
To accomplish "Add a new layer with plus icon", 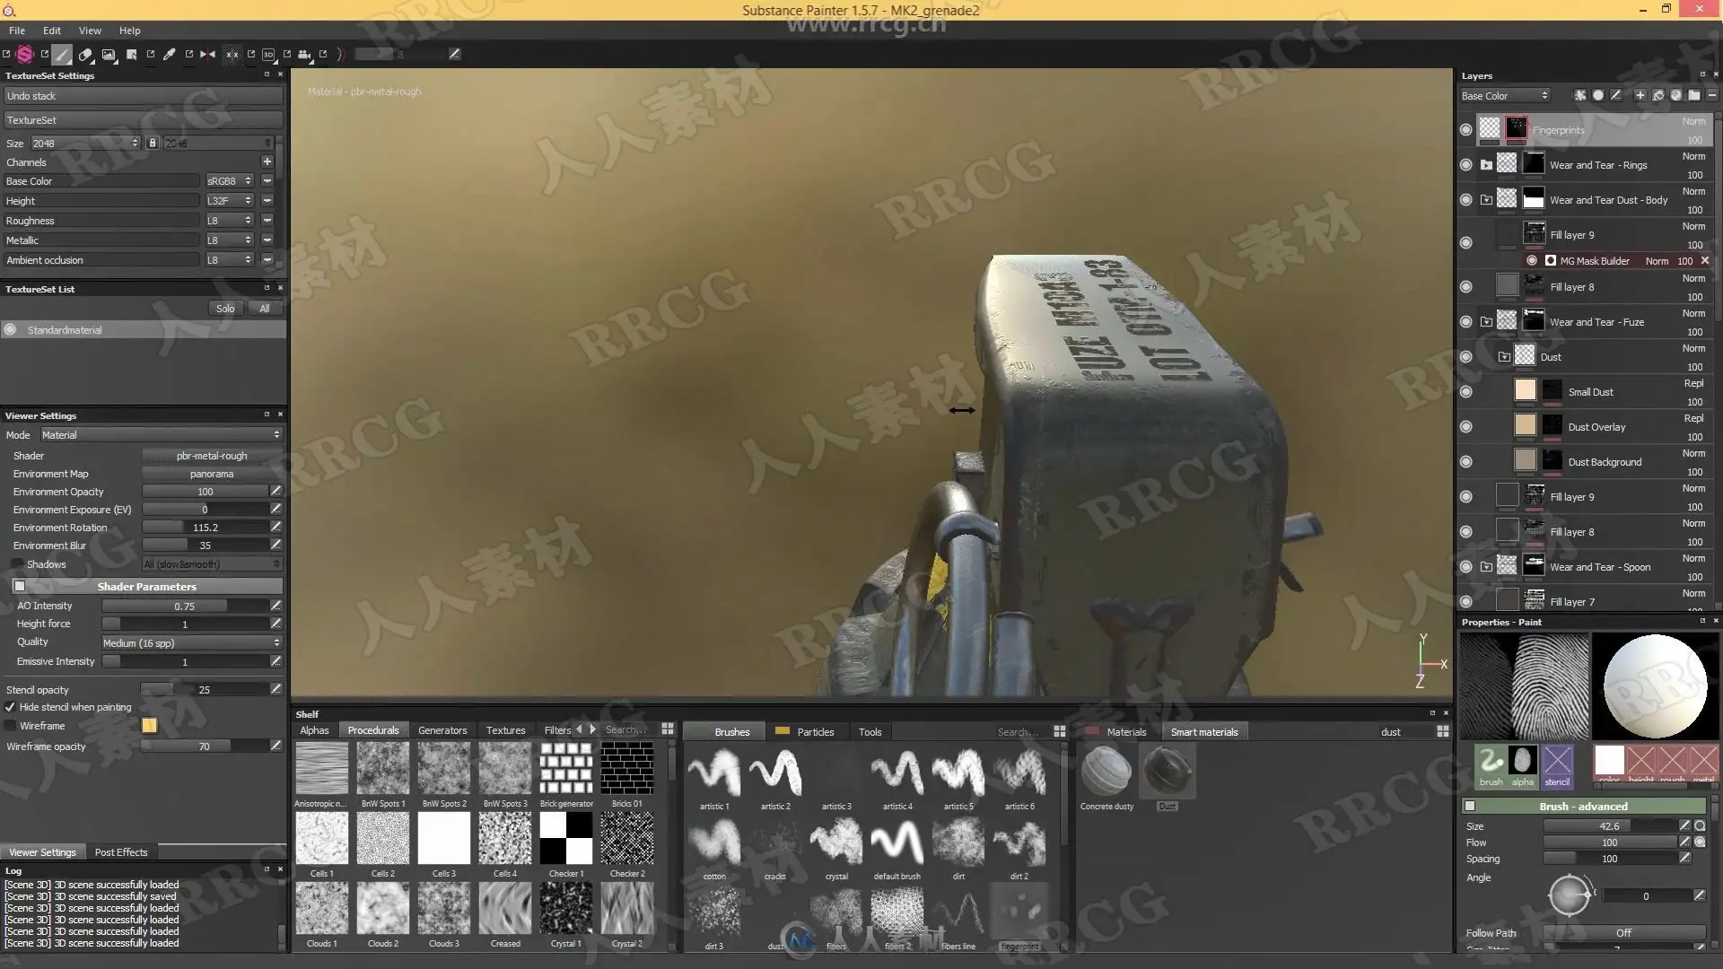I will click(1640, 95).
